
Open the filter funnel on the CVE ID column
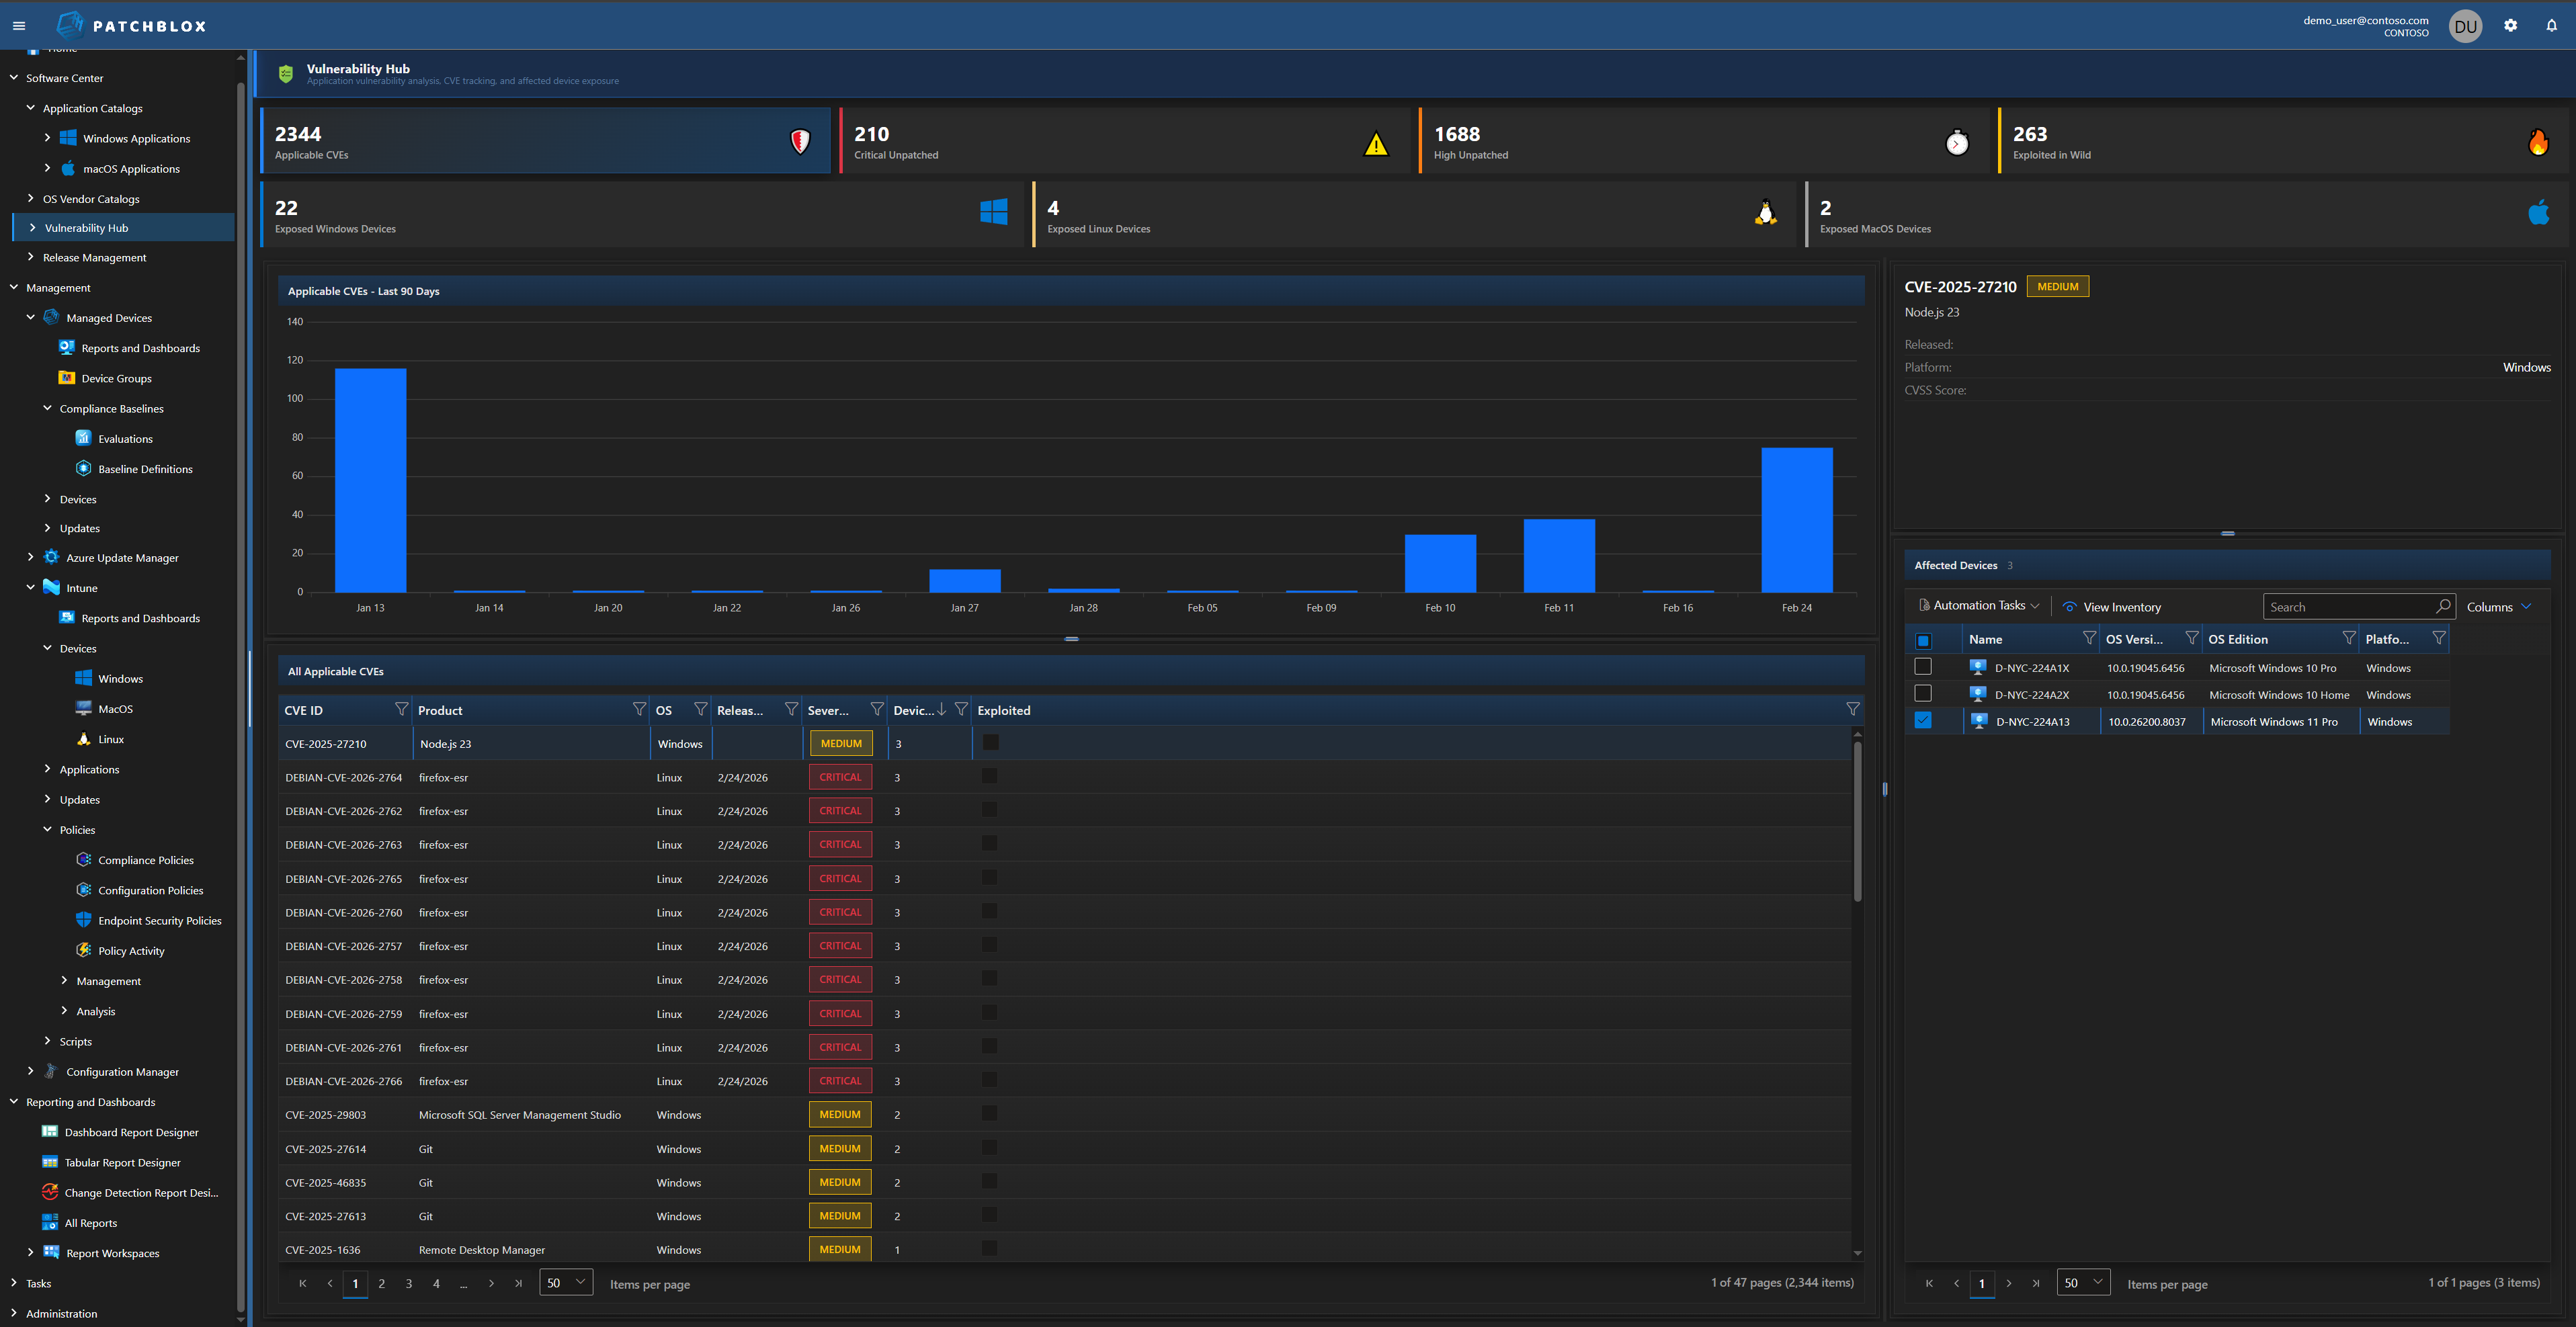point(402,709)
